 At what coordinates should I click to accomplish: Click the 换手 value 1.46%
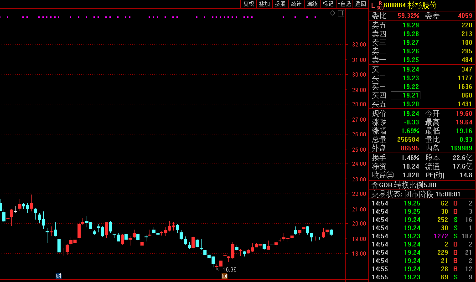pyautogui.click(x=410, y=158)
